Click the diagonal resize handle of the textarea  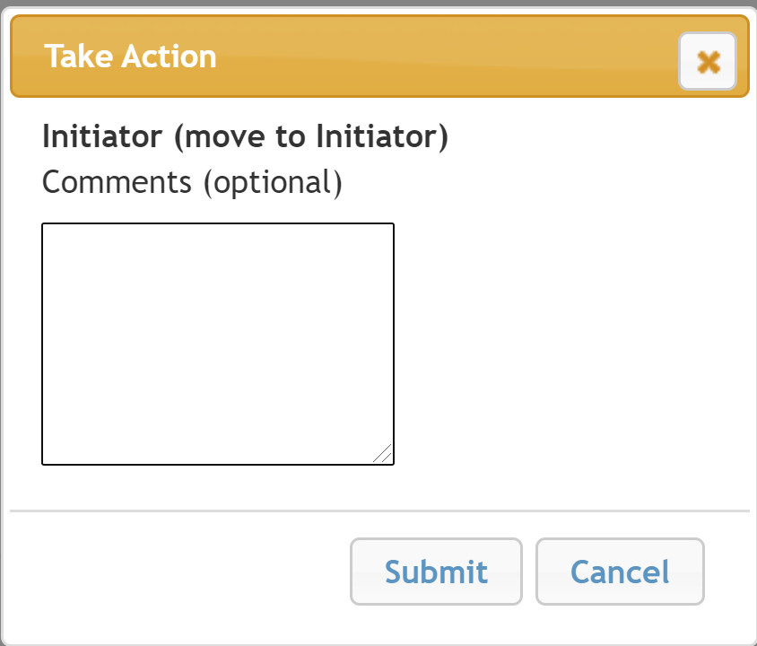tap(383, 454)
